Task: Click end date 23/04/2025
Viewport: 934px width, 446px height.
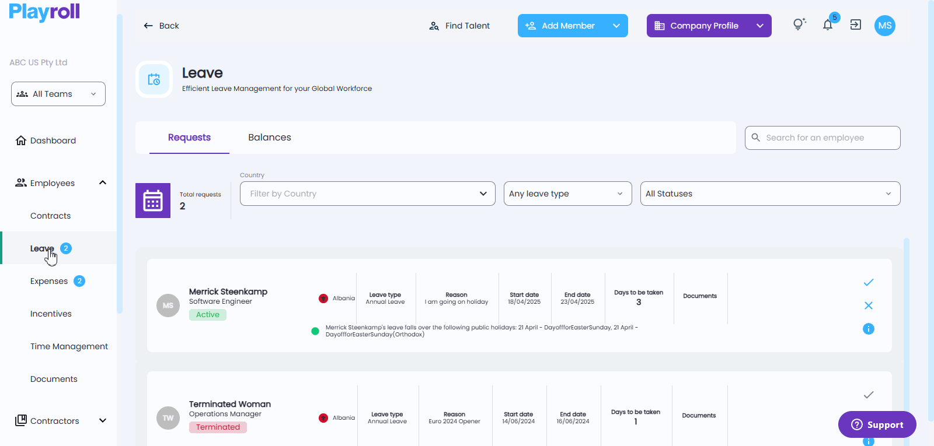Action: [x=577, y=302]
